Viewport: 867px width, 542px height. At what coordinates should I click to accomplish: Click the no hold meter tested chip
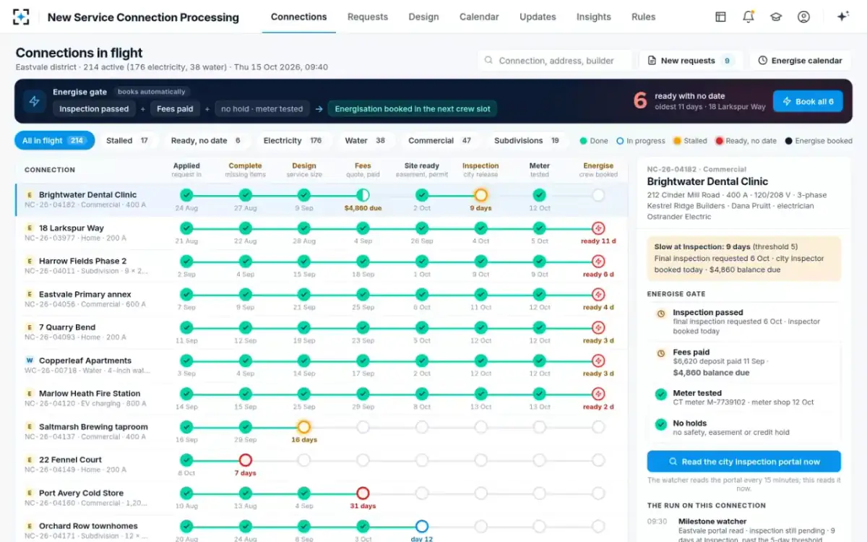pos(262,109)
